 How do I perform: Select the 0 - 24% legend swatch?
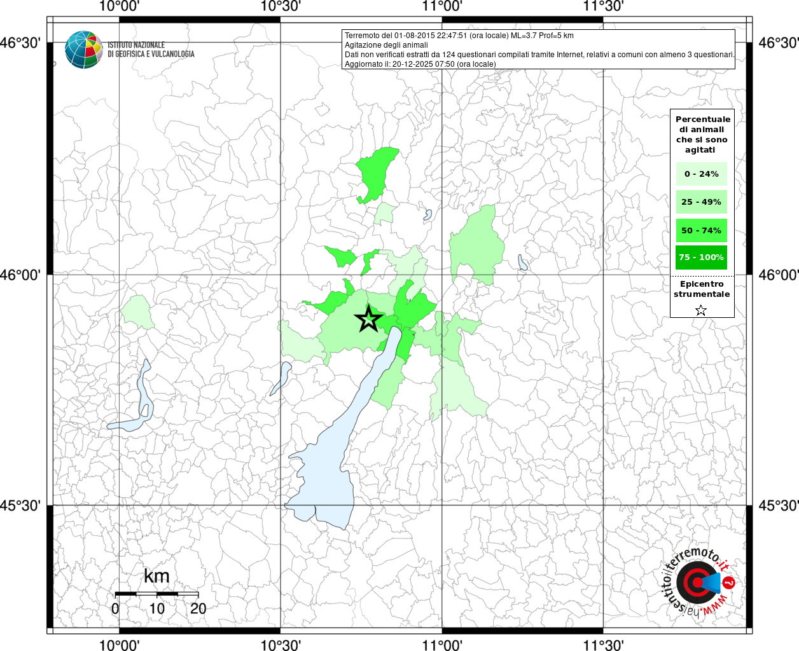click(x=701, y=174)
